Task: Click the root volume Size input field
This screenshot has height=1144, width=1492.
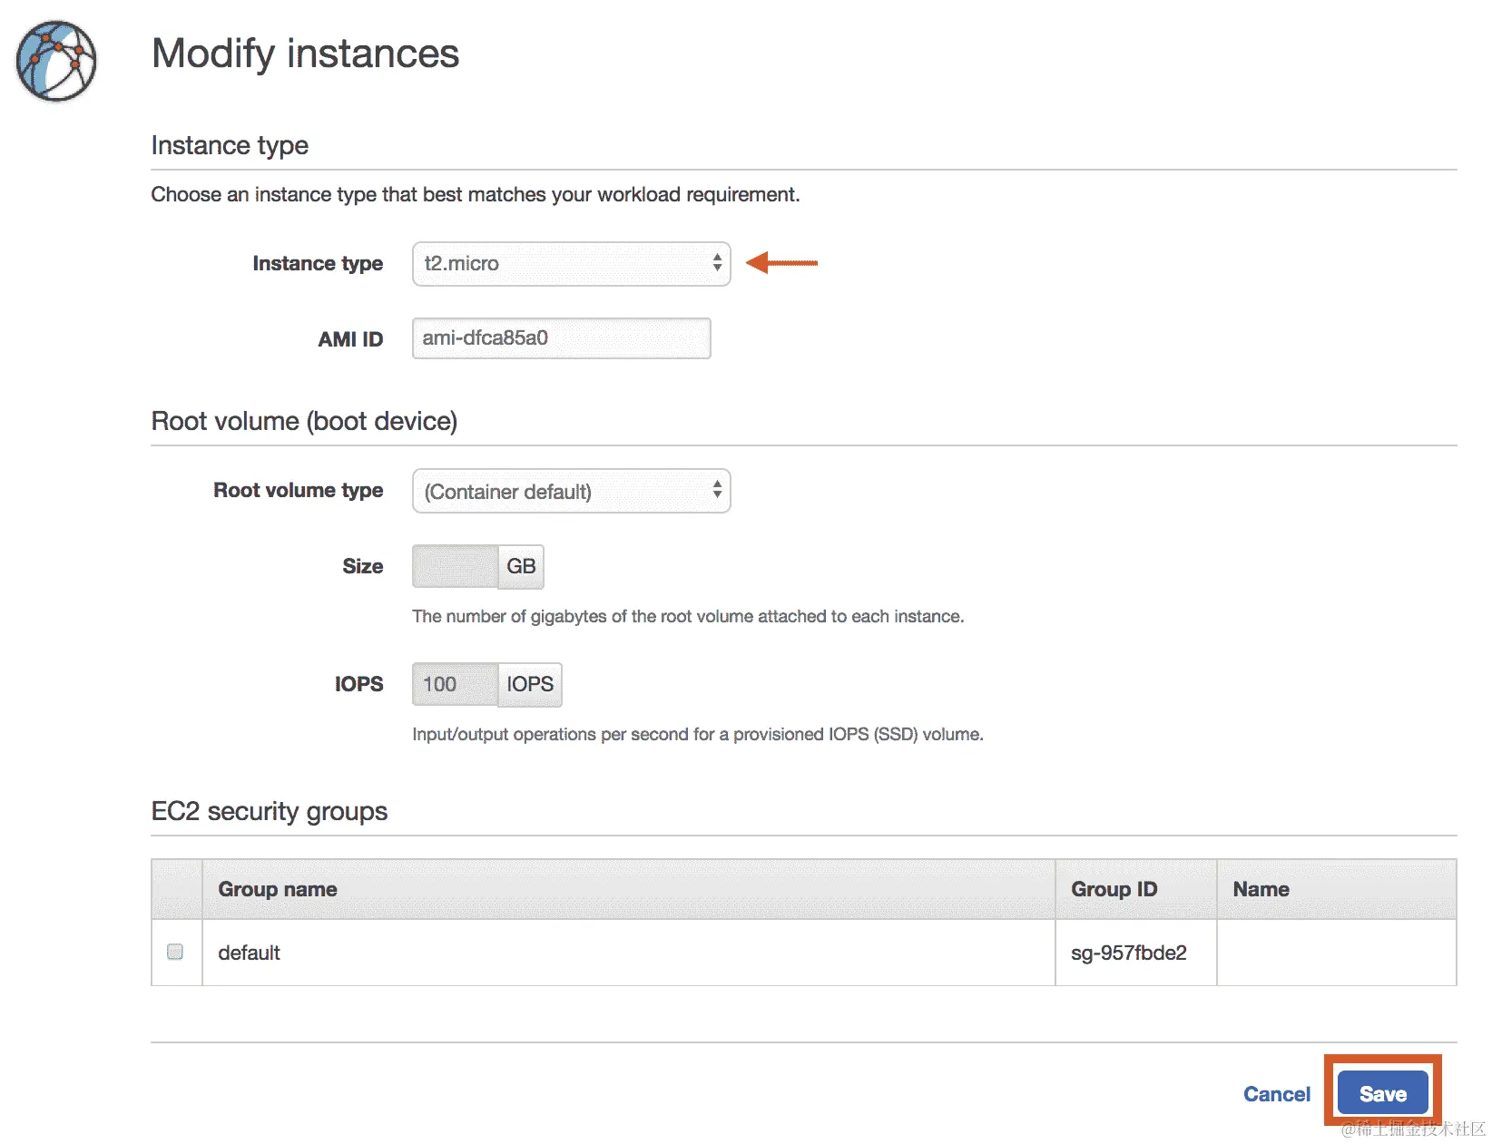Action: click(x=456, y=566)
